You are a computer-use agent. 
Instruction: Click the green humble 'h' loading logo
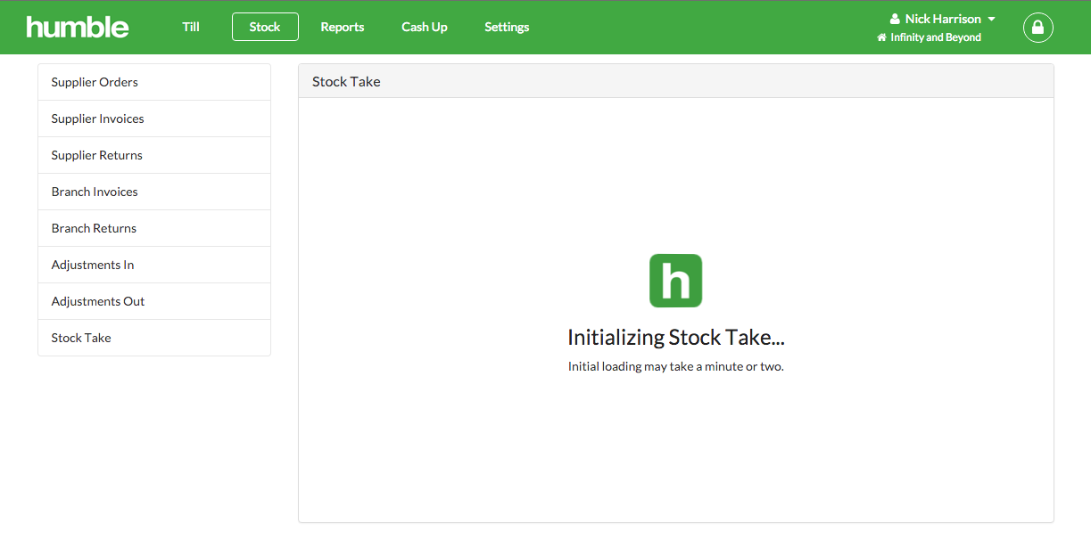click(x=675, y=281)
